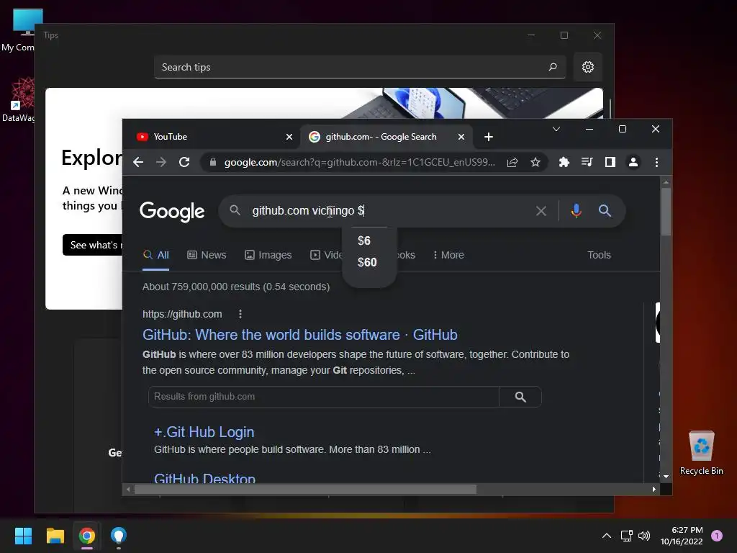The image size is (737, 553).
Task: Open the clock showing 6:27 PM
Action: click(682, 536)
